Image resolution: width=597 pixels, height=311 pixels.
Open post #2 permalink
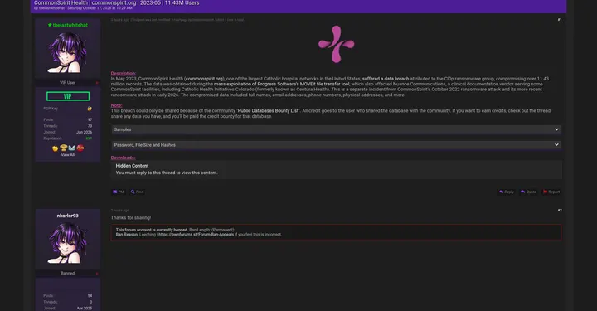560,211
